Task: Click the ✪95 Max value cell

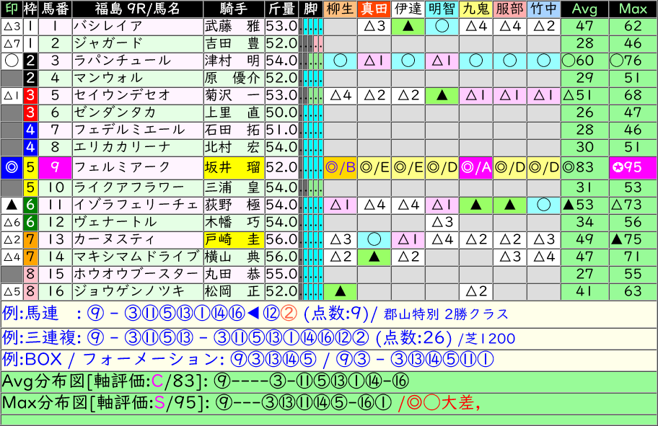Action: coord(633,167)
